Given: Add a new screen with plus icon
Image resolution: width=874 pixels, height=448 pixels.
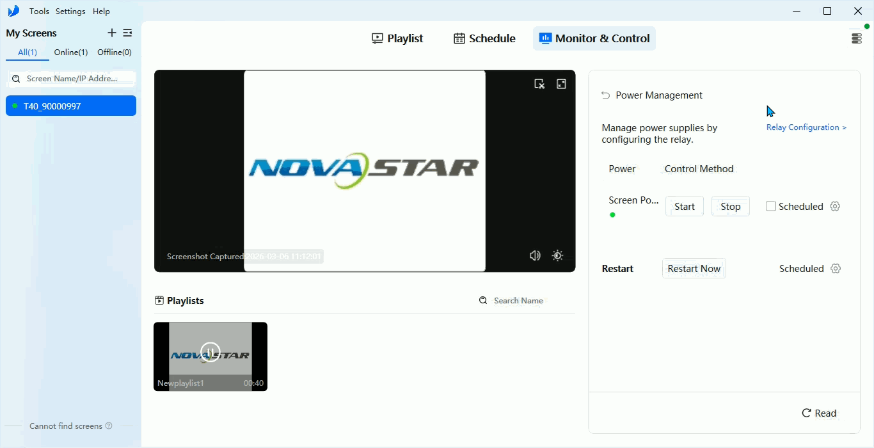Looking at the screenshot, I should coord(112,33).
